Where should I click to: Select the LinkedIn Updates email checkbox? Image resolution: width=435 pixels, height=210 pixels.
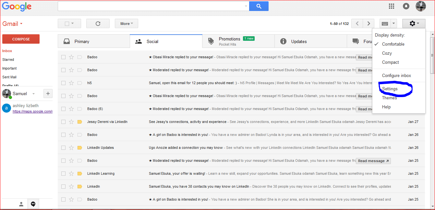coord(63,148)
